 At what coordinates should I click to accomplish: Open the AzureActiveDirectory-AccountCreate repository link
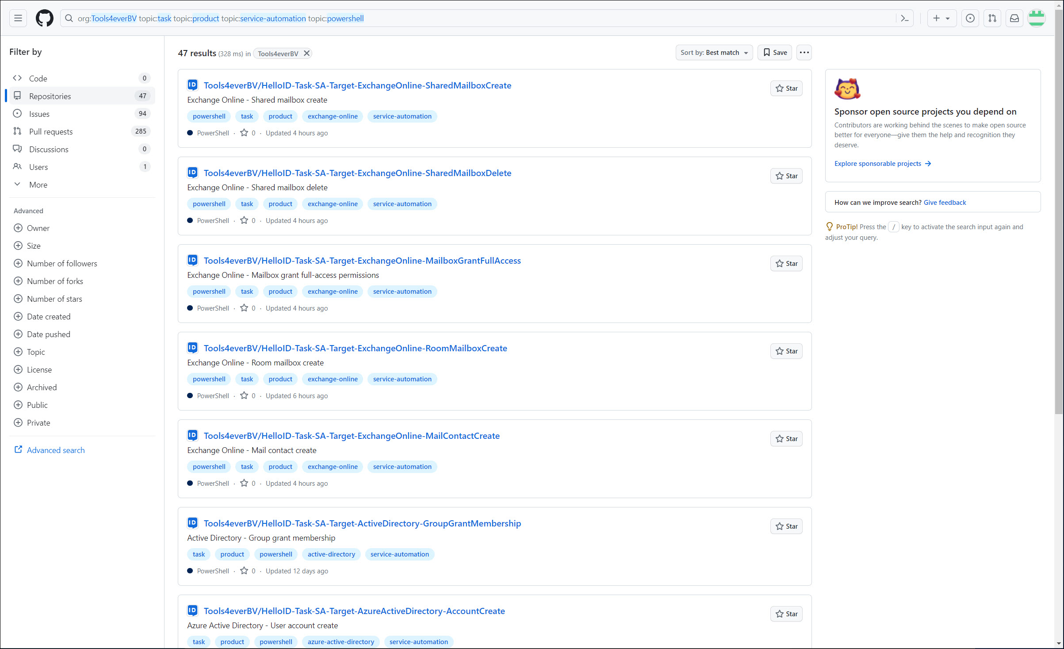point(354,611)
